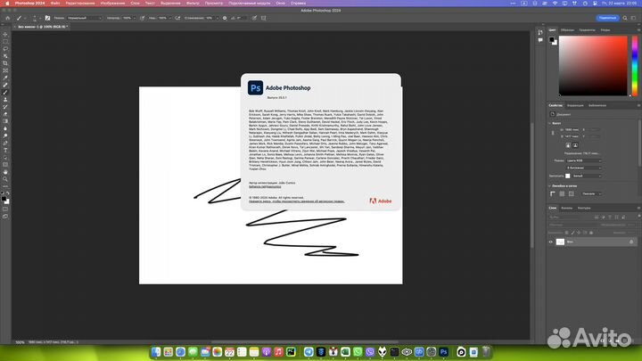This screenshot has height=361, width=642.
Task: Swap foreground and background colors
Action: [x=8, y=193]
